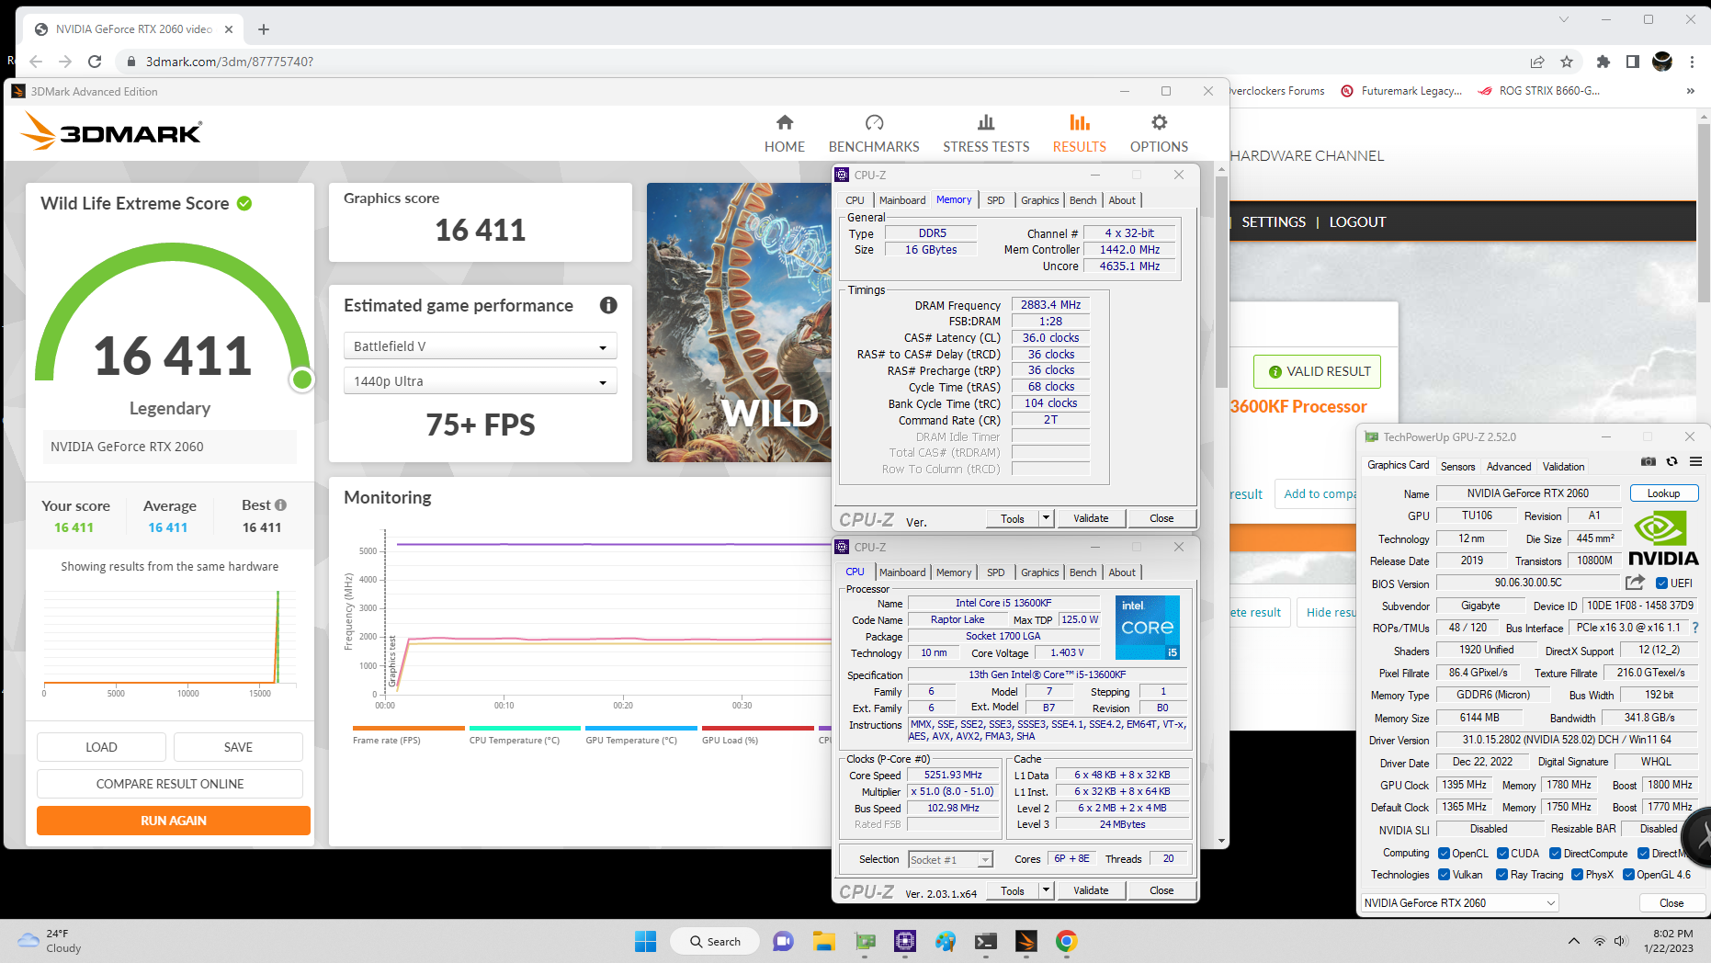Open the RESULTS section in 3DMark
This screenshot has height=963, width=1711.
1079,133
